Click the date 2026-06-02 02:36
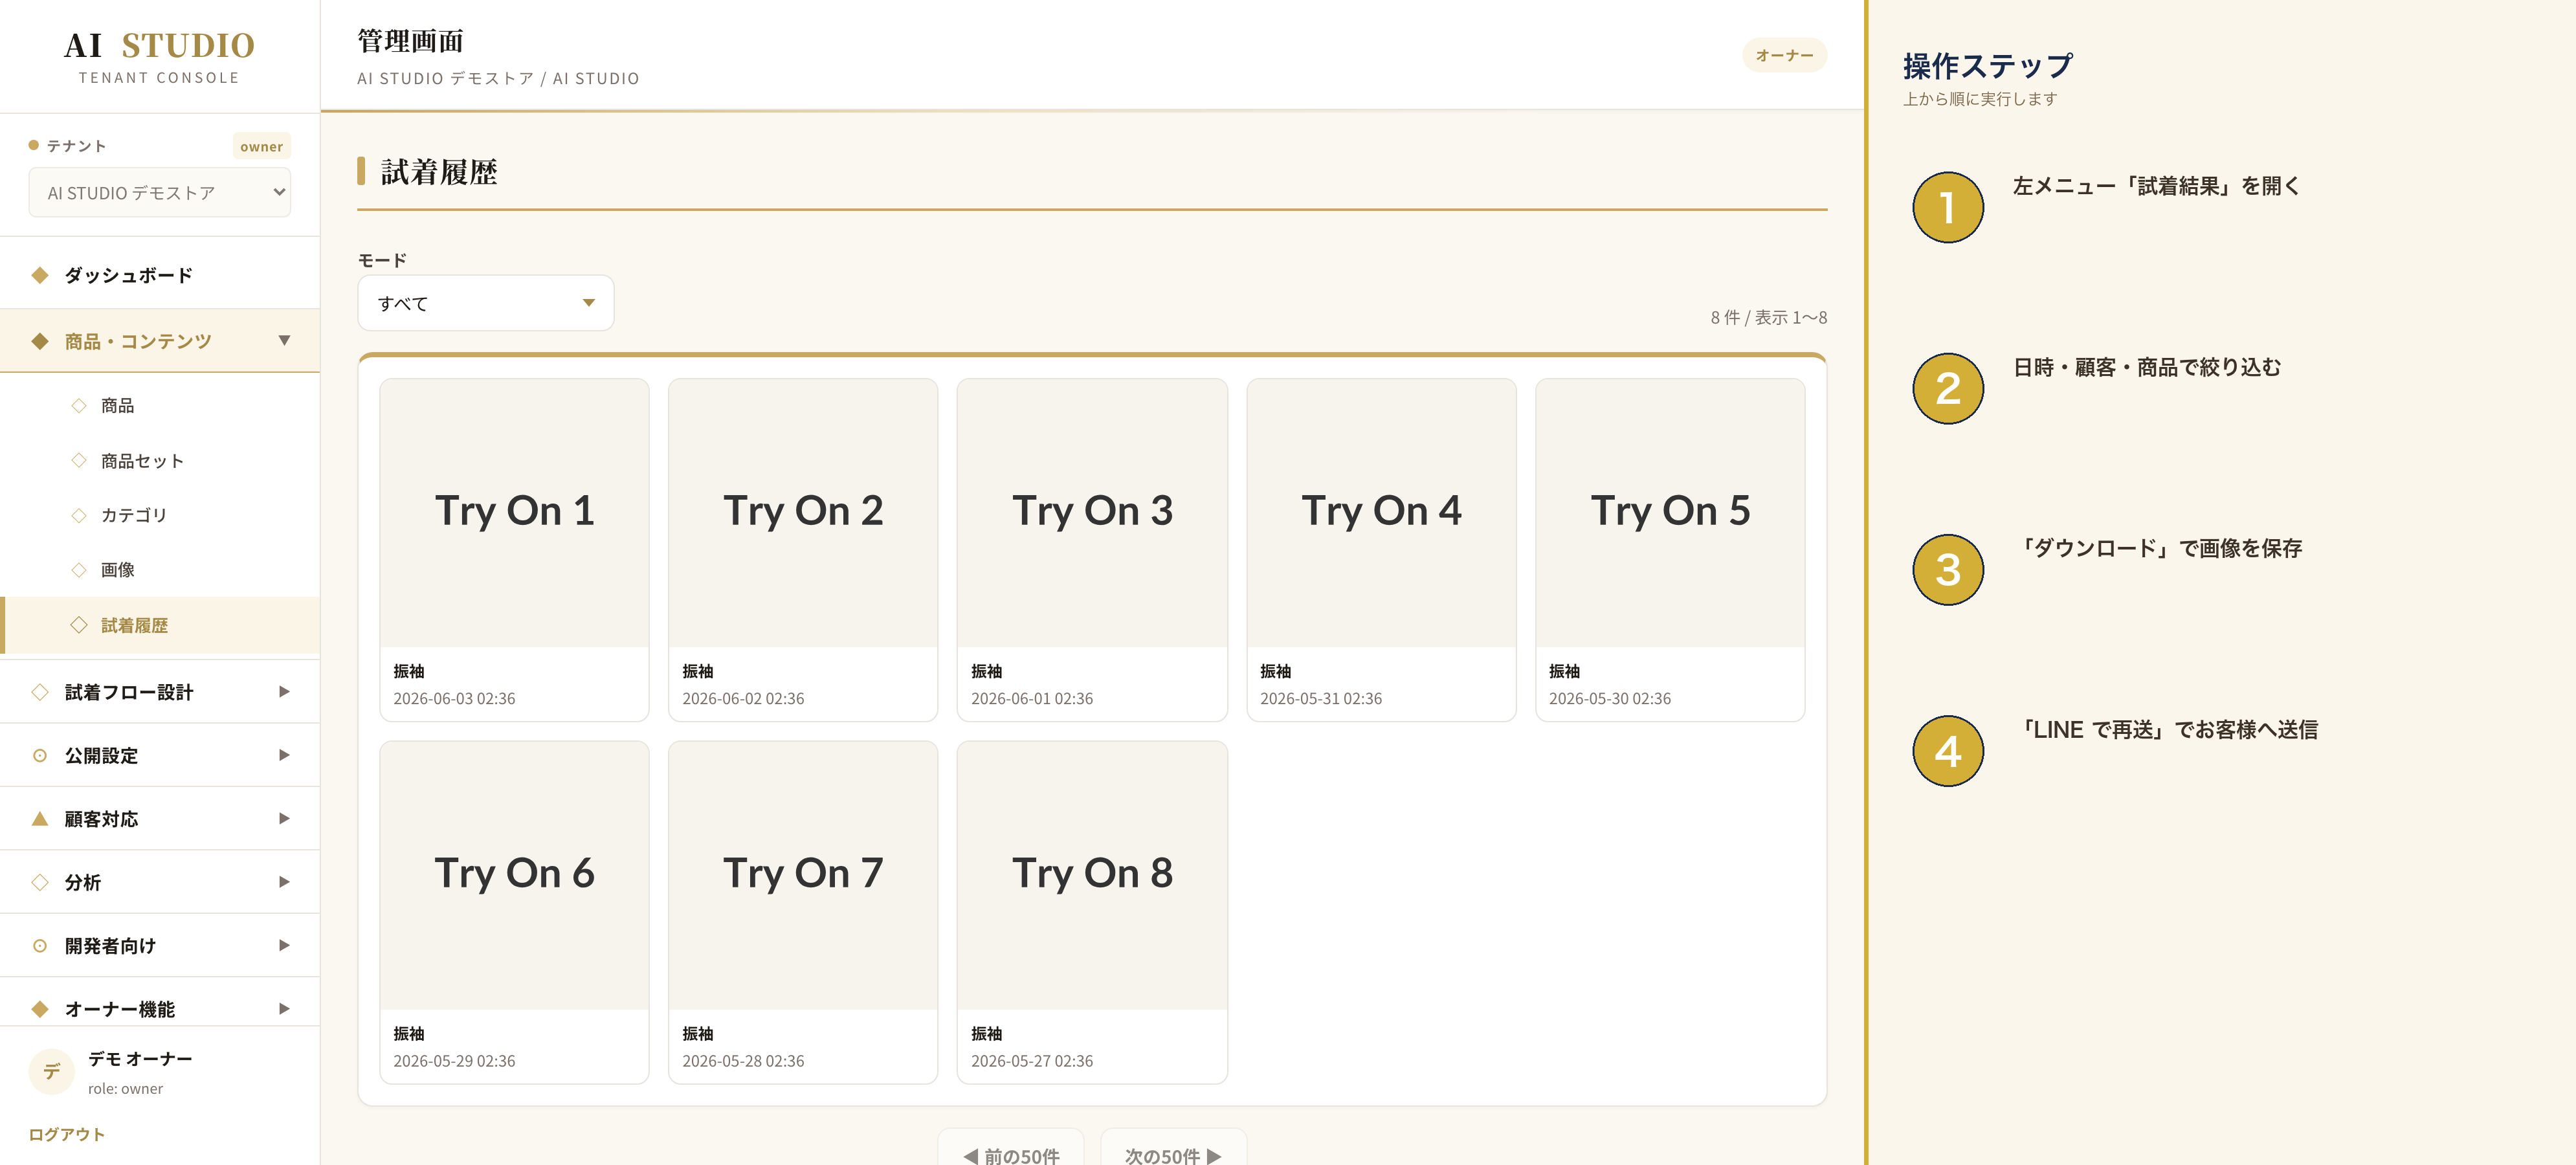This screenshot has height=1165, width=2576. pos(743,698)
